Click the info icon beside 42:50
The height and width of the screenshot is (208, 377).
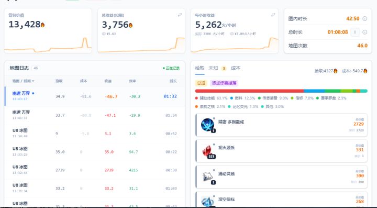coord(365,18)
